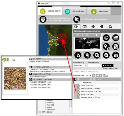
Task: Go to next page of results
Action: click(91, 79)
